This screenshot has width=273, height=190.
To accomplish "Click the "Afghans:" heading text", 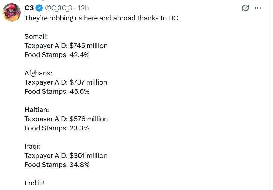I will coord(38,73).
